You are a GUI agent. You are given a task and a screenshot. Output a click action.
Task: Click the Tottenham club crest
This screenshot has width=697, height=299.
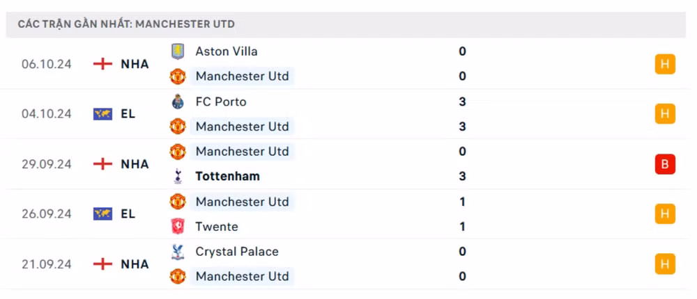177,177
